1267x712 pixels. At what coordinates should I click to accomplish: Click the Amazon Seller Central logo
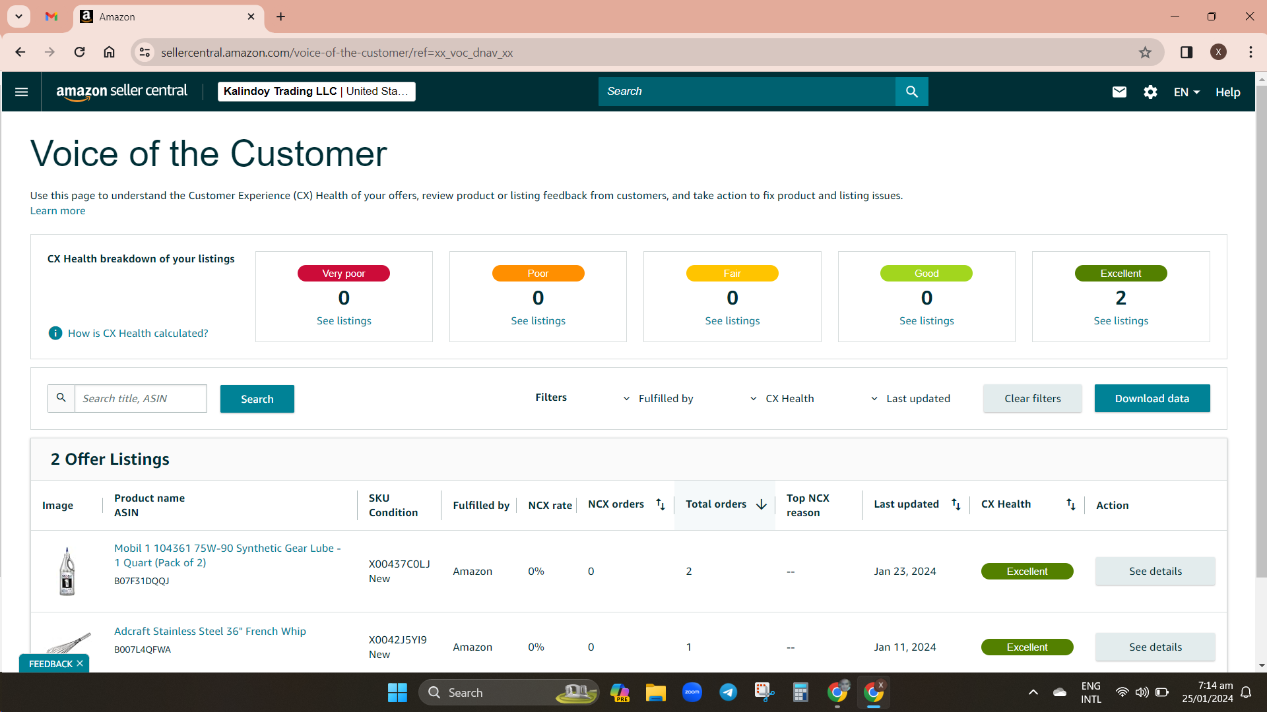click(x=122, y=92)
